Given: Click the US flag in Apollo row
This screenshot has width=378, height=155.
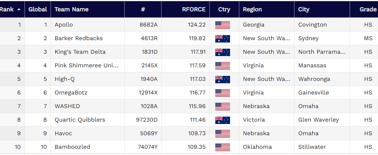Looking at the screenshot, I should [x=222, y=25].
